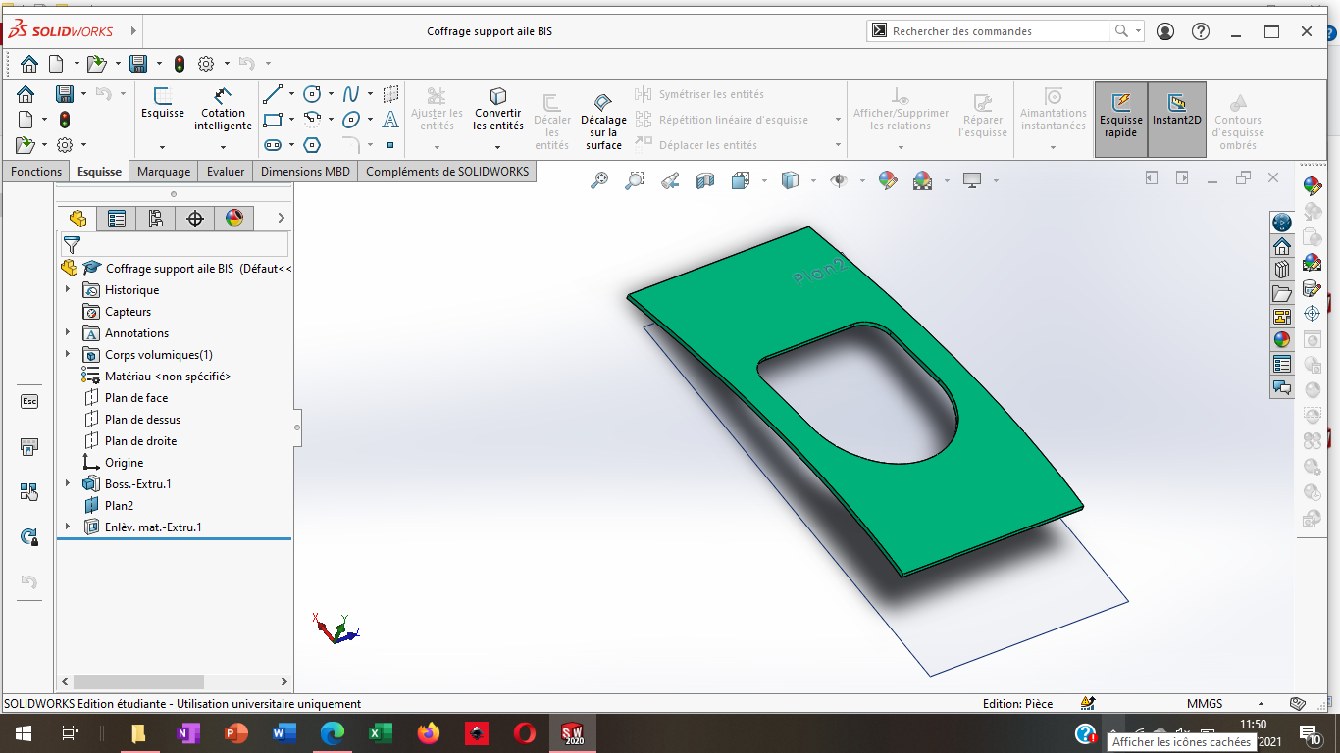Expand Corps volumiques(1) node

[x=68, y=355]
